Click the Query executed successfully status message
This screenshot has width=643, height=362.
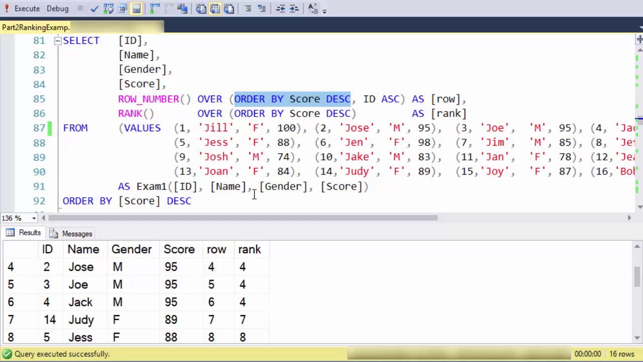click(x=62, y=354)
